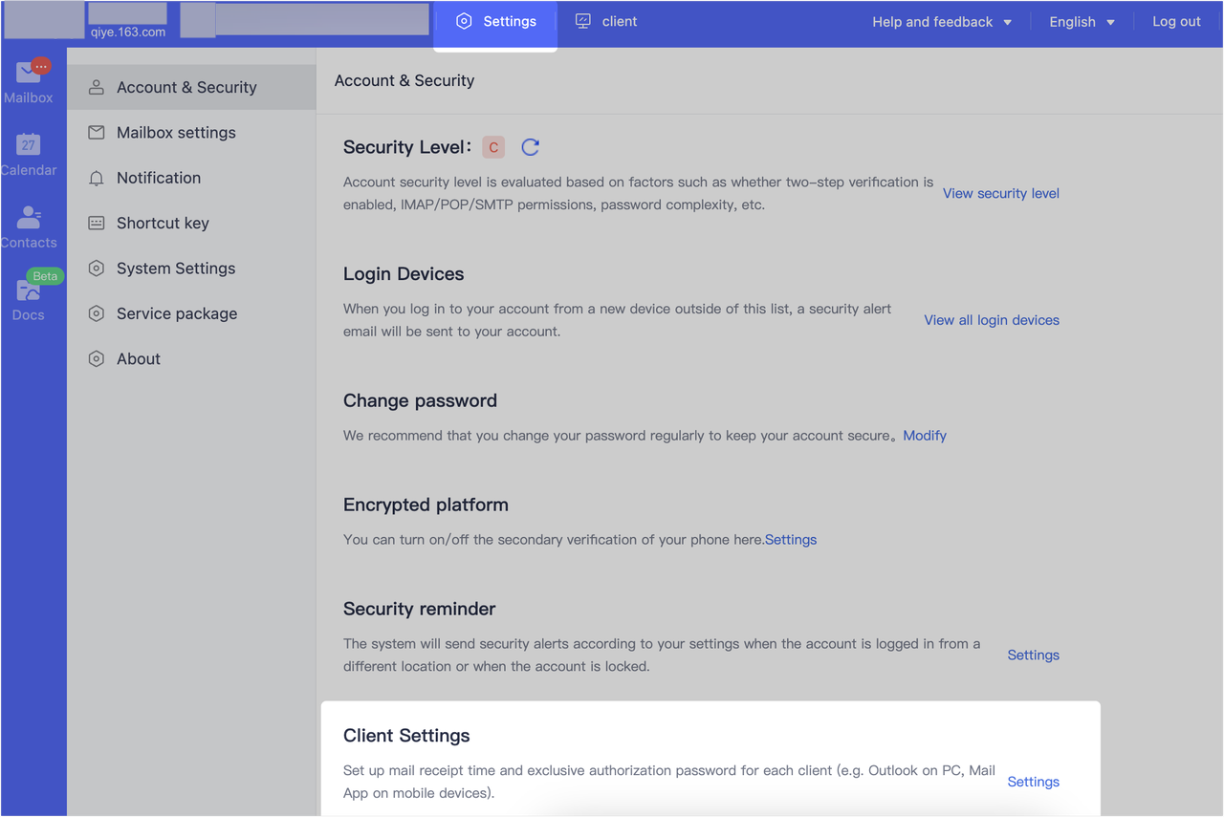Click Modify to change password

click(x=924, y=435)
